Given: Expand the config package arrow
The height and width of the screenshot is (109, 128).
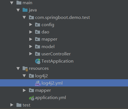Looking at the screenshot, I should pos(31,24).
